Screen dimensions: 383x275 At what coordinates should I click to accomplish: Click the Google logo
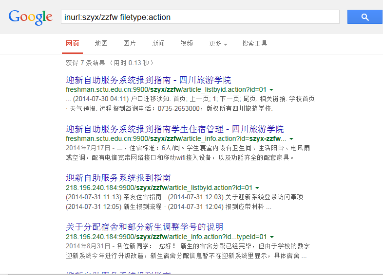(31, 17)
